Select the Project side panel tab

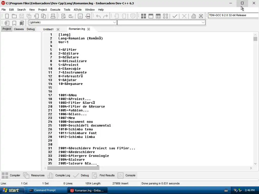coord(7,29)
